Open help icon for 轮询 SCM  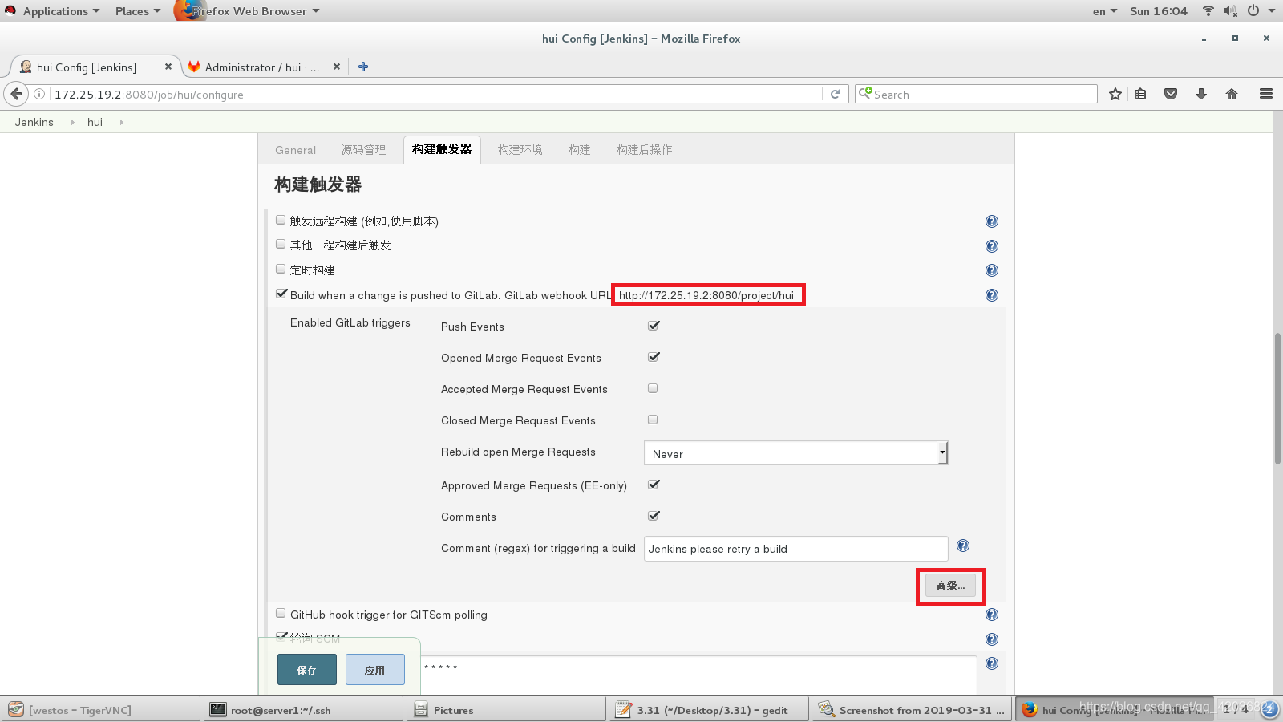click(x=992, y=639)
